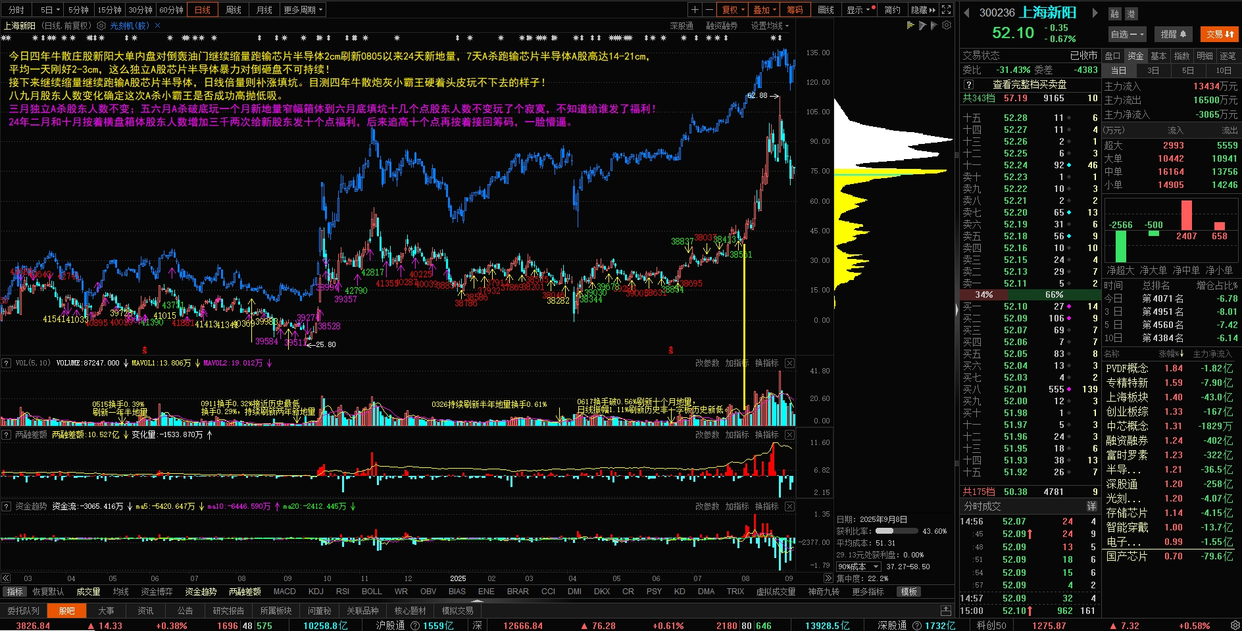Click 沪股通 help question mark
The image size is (1242, 631).
pos(415,626)
